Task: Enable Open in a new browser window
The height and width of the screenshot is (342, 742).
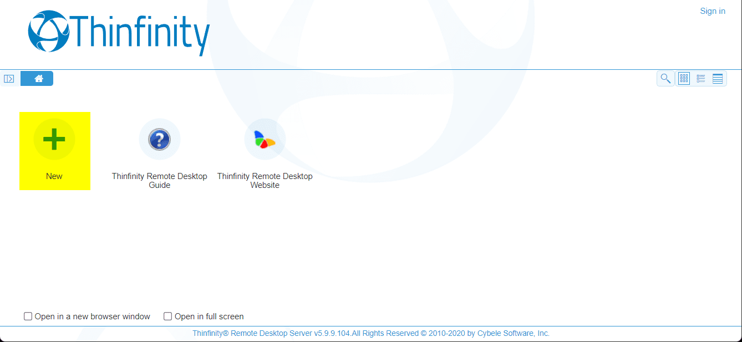Action: click(28, 317)
